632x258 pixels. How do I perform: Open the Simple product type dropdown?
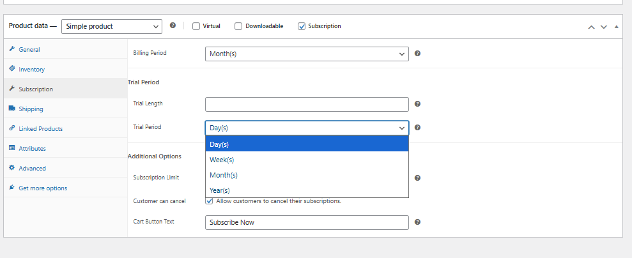click(112, 26)
